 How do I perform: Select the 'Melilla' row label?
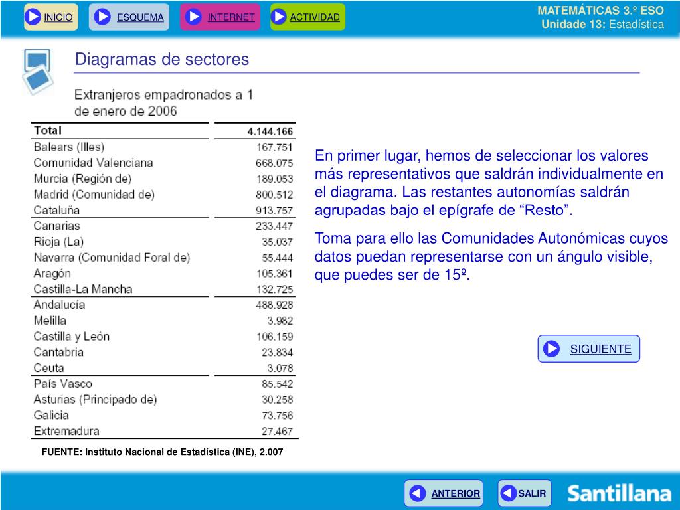[x=50, y=321]
